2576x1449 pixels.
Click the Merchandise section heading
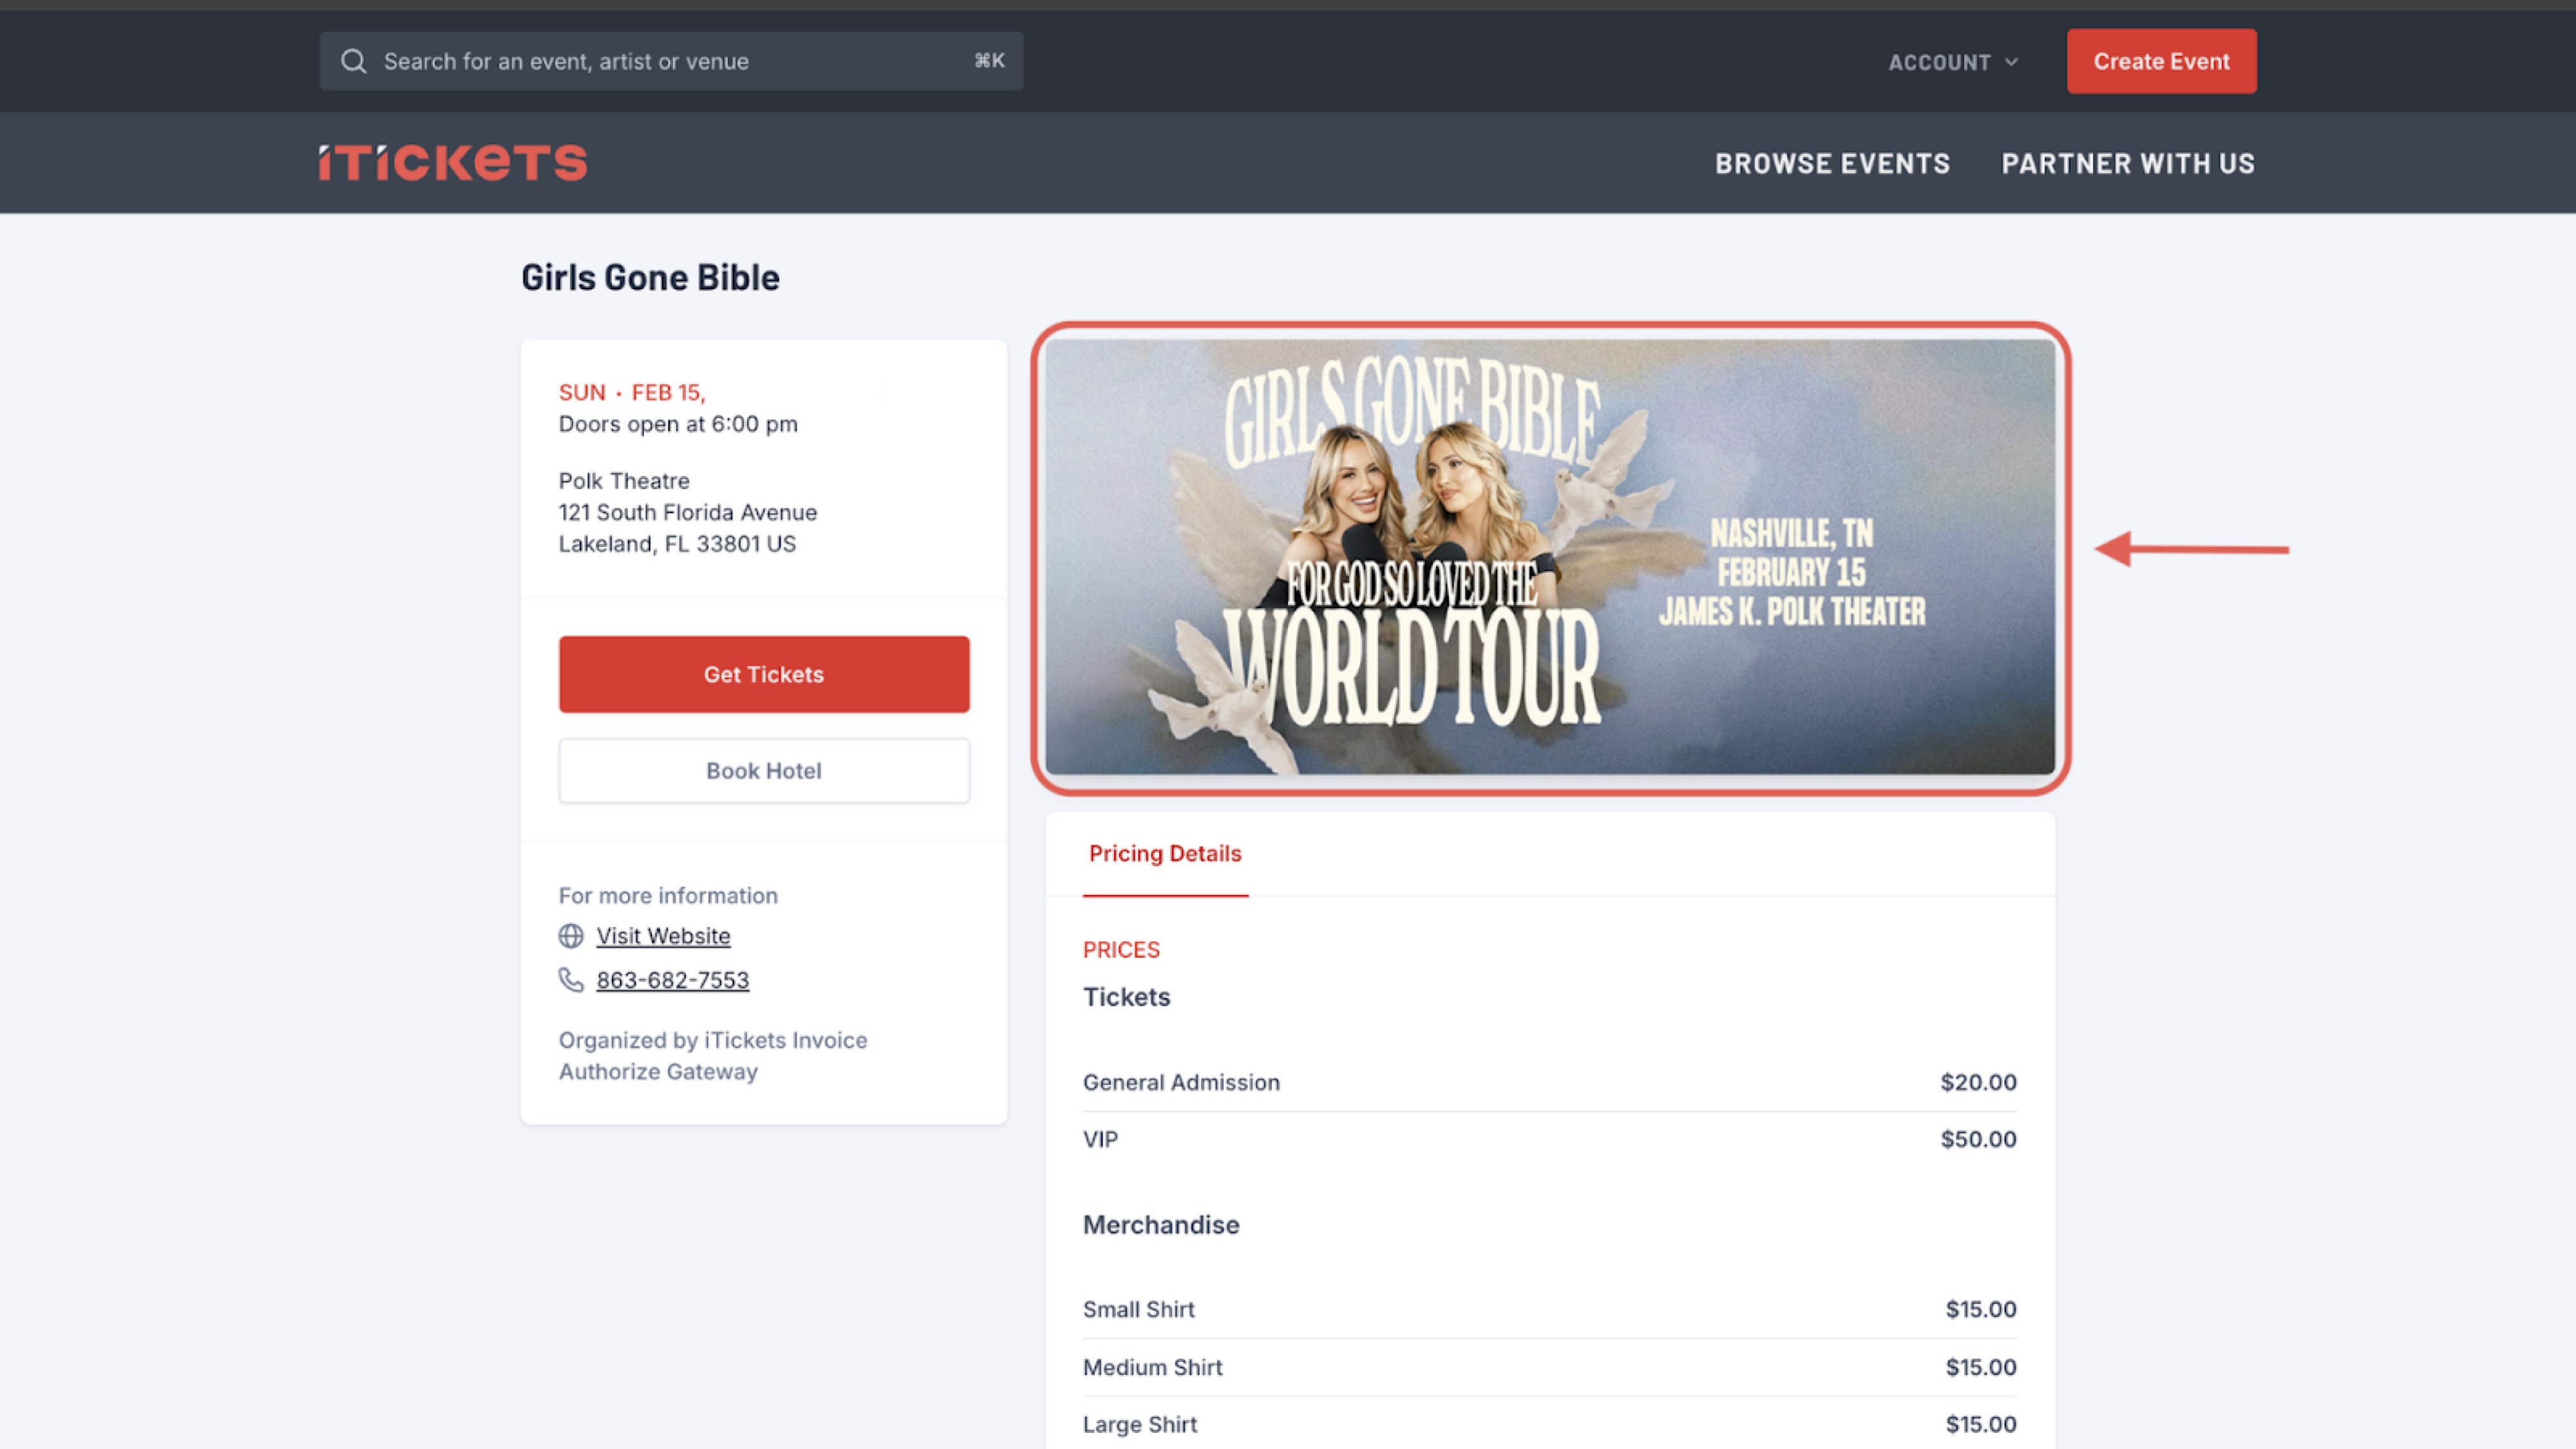coord(1160,1225)
